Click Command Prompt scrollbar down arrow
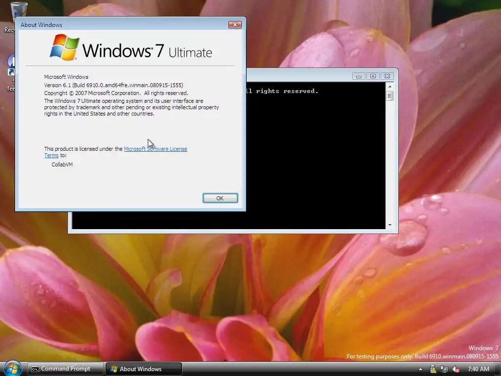The image size is (501, 376). tap(389, 225)
